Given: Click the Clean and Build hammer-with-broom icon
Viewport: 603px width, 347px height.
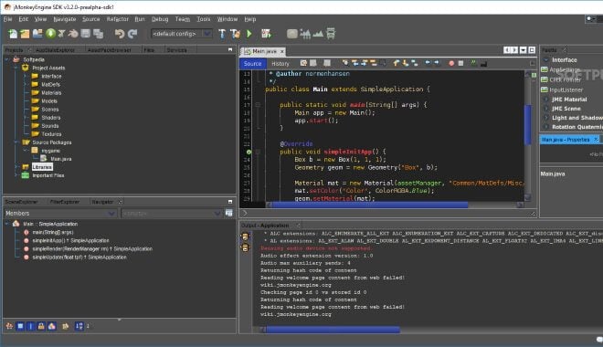Looking at the screenshot, I should pyautogui.click(x=235, y=34).
